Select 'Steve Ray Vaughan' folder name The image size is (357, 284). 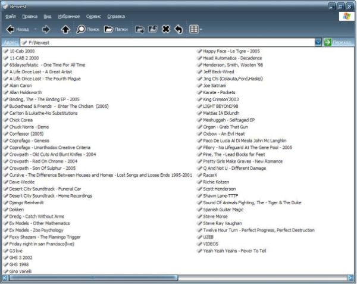pos(223,223)
